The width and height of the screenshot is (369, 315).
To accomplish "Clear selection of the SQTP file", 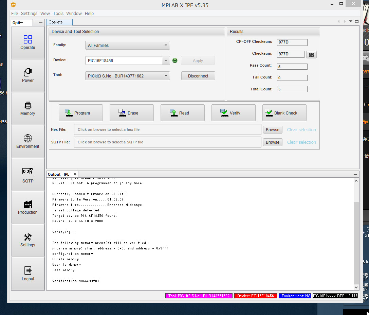I will pyautogui.click(x=301, y=142).
